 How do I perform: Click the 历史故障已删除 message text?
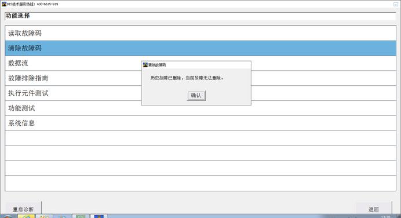coord(187,78)
